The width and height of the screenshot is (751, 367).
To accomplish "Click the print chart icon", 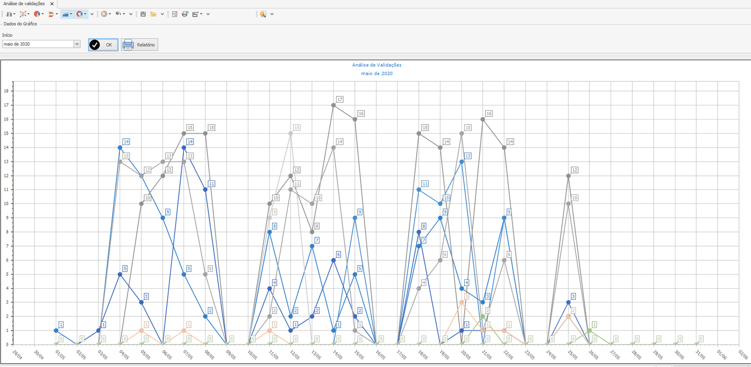I will pos(185,14).
